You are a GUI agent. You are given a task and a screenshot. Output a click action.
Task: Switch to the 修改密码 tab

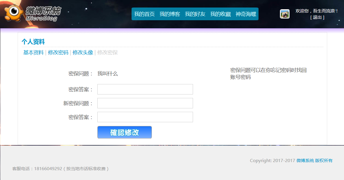pos(58,53)
